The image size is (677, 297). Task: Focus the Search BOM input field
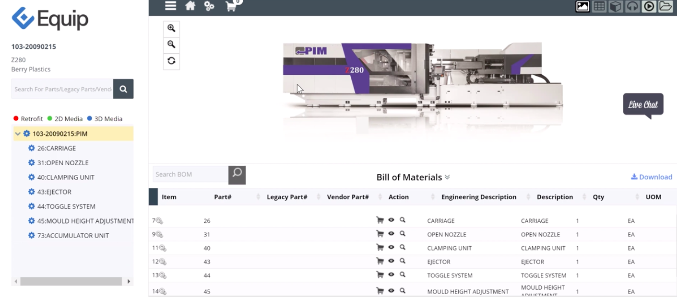pos(190,174)
